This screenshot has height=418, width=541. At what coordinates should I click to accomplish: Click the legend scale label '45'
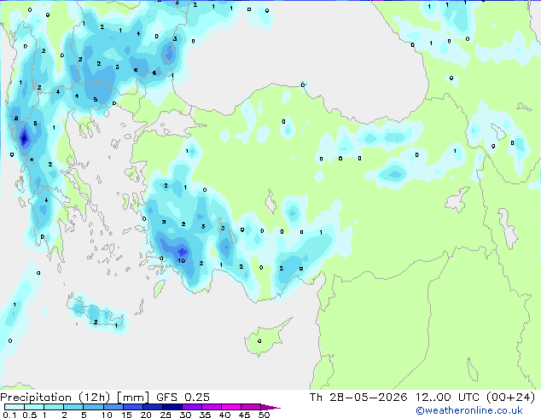click(244, 415)
